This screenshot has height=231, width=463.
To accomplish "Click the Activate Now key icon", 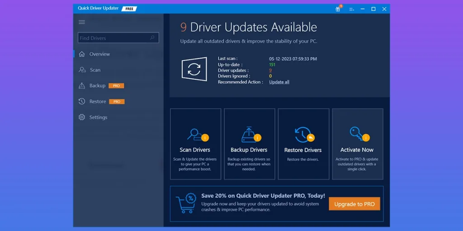I will (357, 134).
